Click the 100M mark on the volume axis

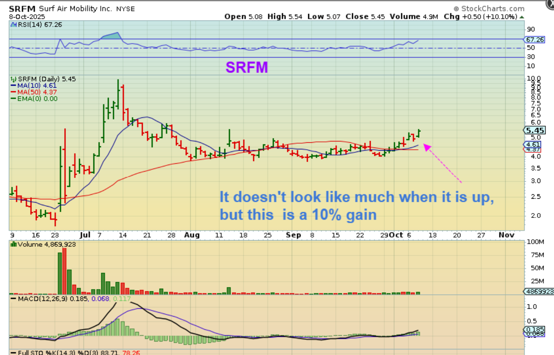535,242
